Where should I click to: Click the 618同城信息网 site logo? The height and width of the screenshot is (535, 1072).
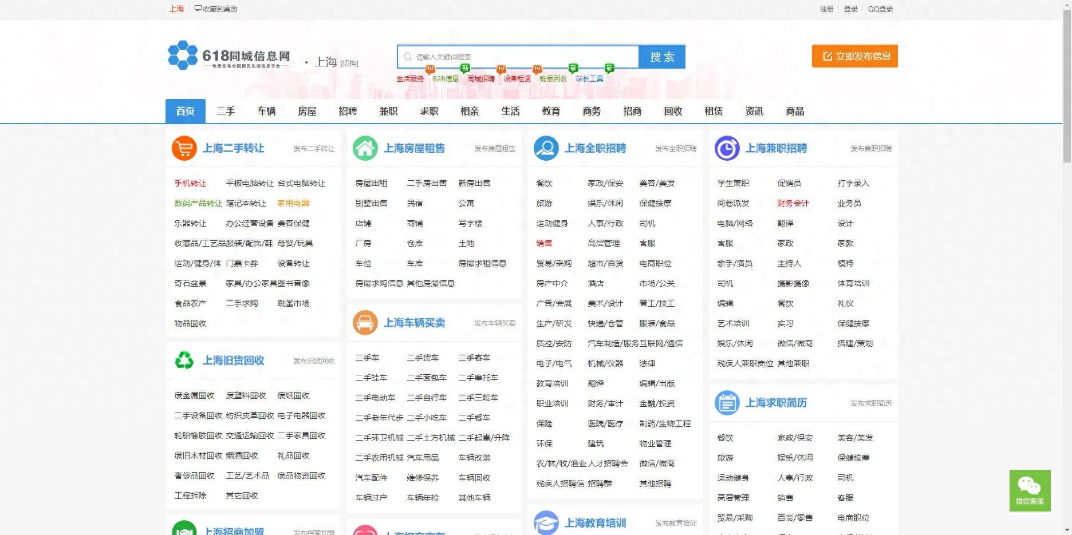pos(229,56)
